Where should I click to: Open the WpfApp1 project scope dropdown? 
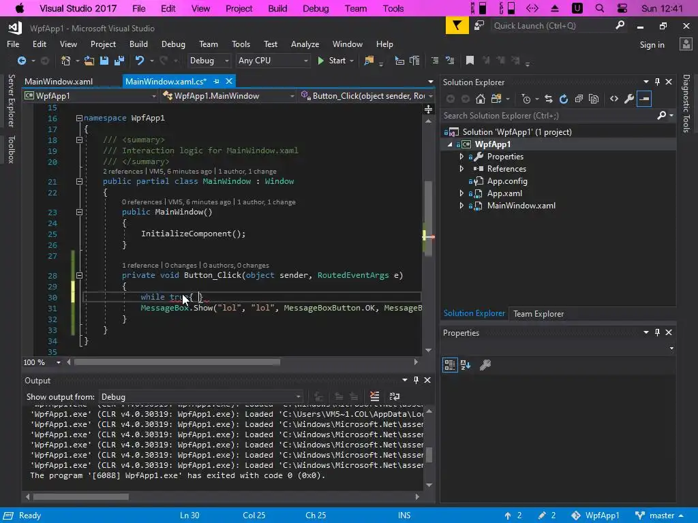pyautogui.click(x=91, y=95)
